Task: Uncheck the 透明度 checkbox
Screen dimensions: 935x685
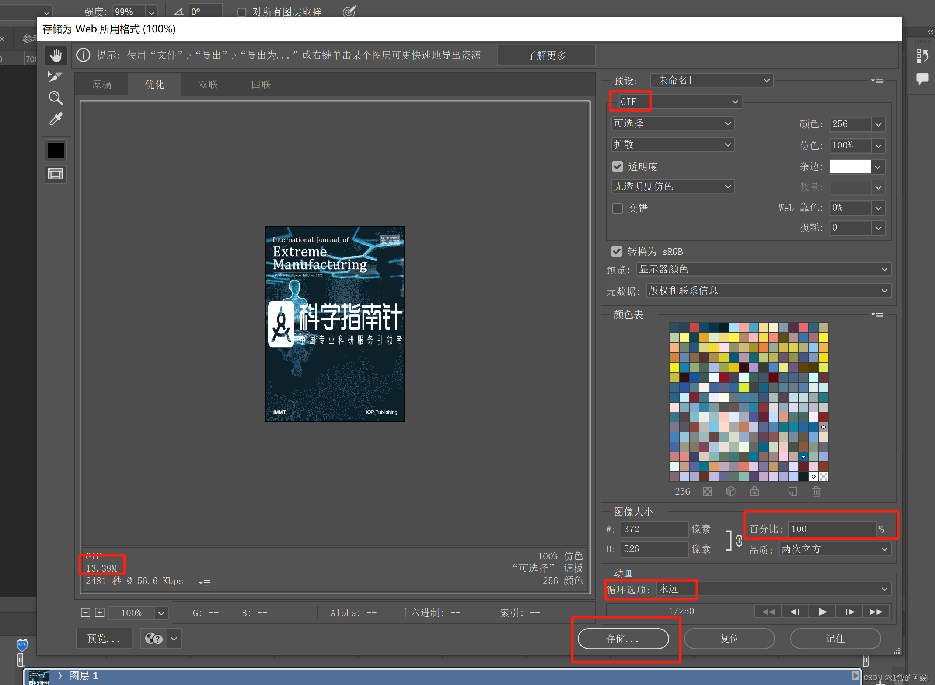Action: click(617, 167)
